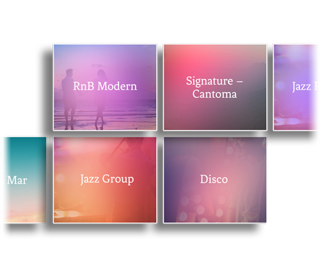
Task: Select the teal Mar tile
Action: coord(25,180)
